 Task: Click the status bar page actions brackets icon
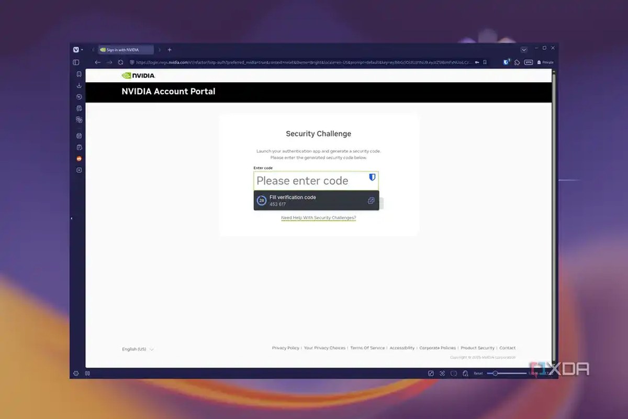[x=454, y=373]
